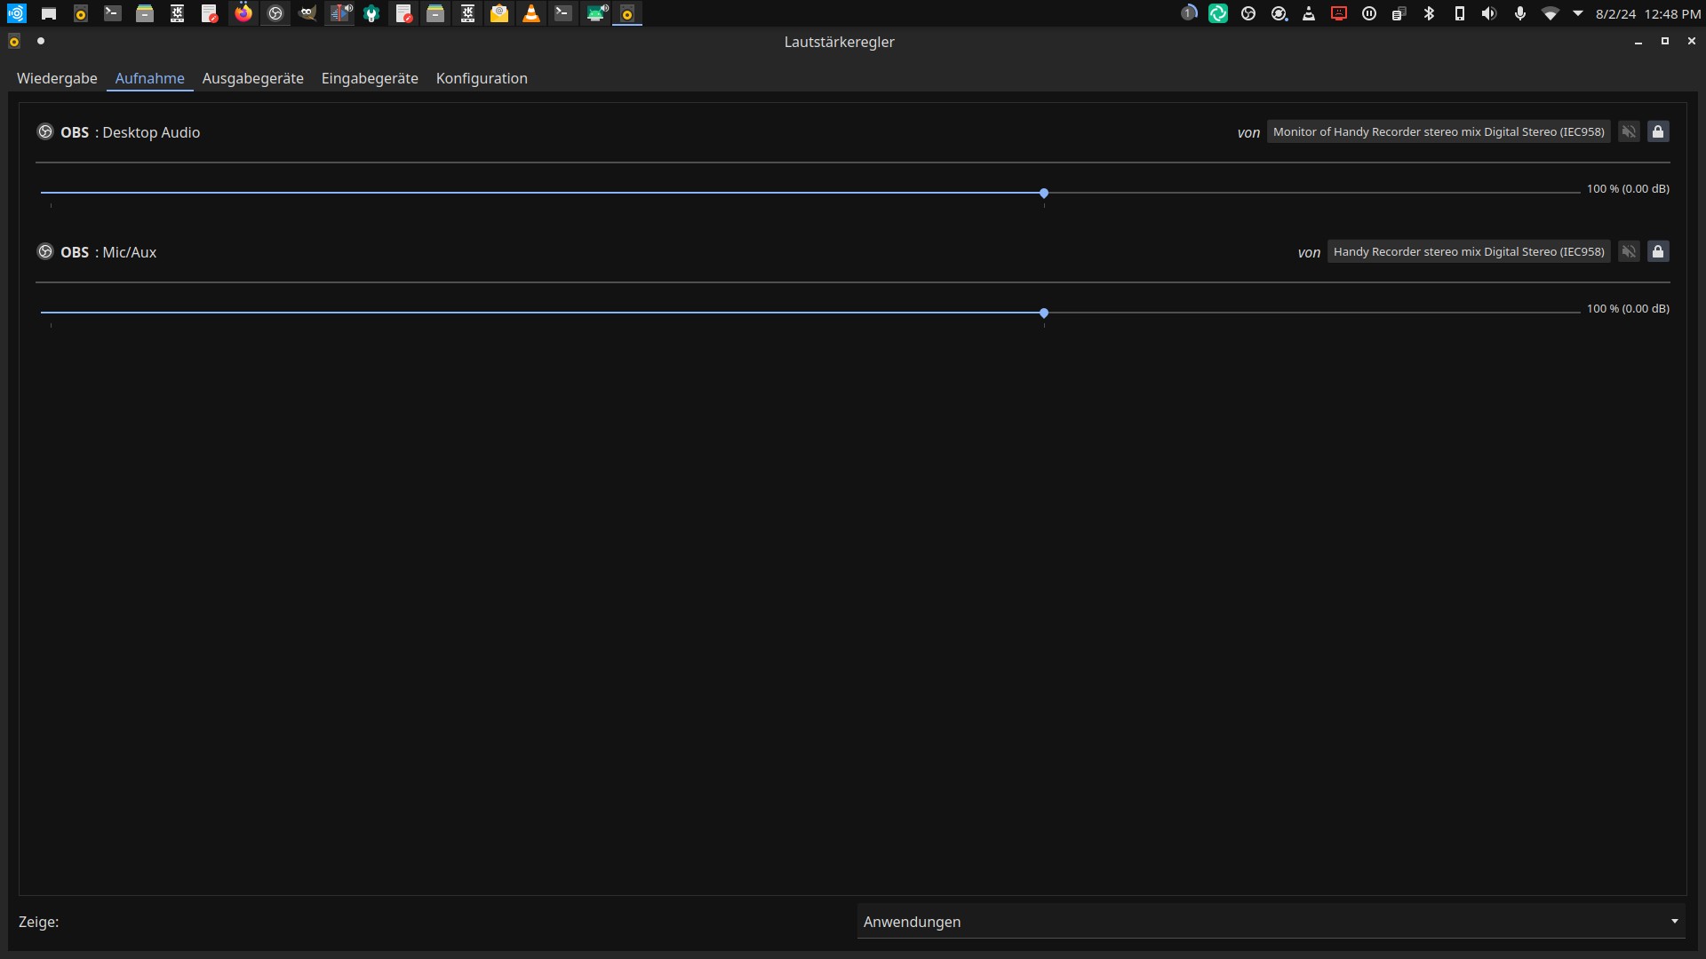Mute the OBS Mic/Aux stream
1706x959 pixels.
[1629, 251]
